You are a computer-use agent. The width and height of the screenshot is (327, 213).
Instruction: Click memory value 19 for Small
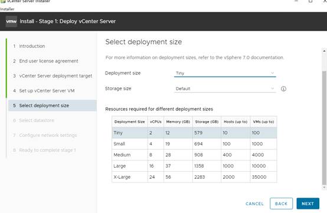(x=168, y=144)
